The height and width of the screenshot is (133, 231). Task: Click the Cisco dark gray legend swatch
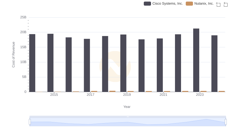147,3
